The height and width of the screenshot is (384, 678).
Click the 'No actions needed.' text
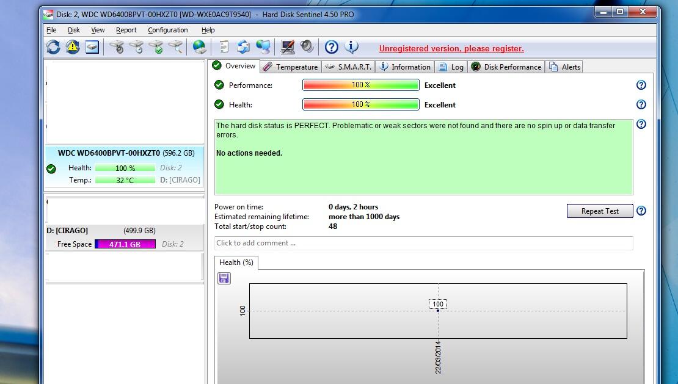click(249, 153)
